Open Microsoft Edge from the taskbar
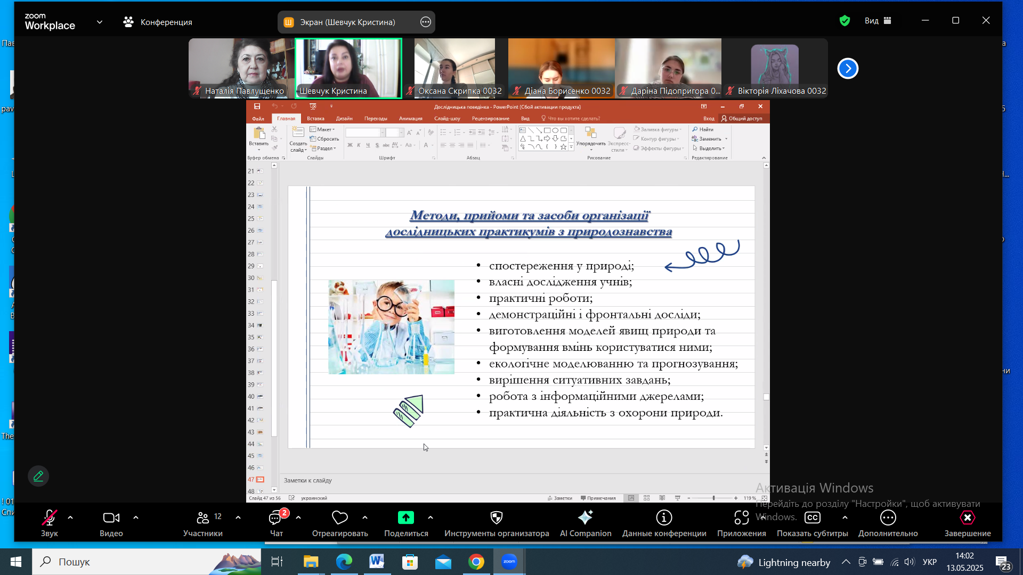This screenshot has height=575, width=1023. (344, 562)
